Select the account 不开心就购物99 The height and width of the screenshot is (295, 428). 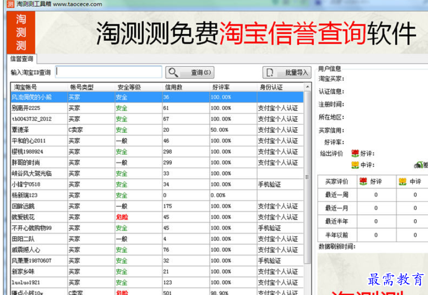(x=32, y=228)
